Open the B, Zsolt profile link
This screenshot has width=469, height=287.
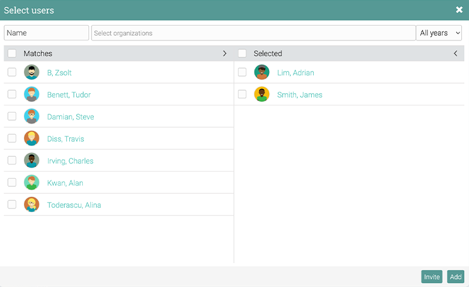point(59,73)
